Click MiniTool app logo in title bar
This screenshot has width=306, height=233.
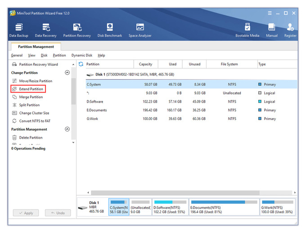point(13,13)
